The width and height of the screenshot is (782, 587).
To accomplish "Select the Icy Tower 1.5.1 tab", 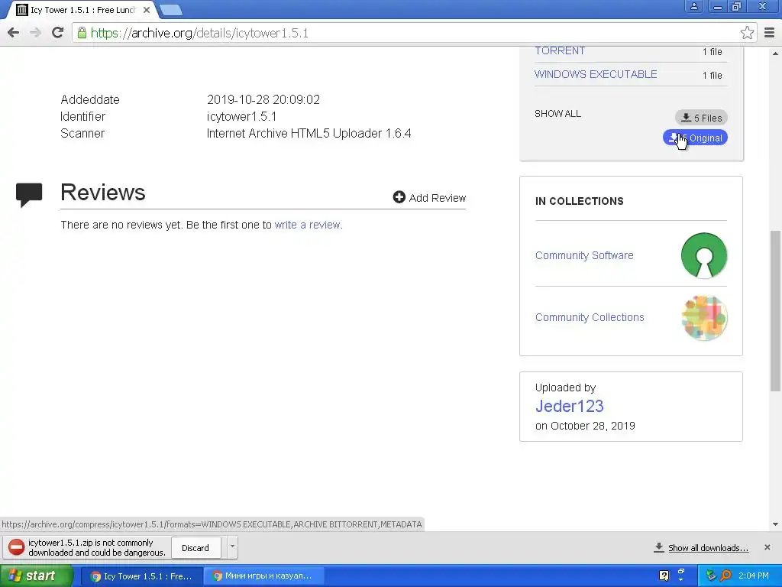I will tap(82, 10).
